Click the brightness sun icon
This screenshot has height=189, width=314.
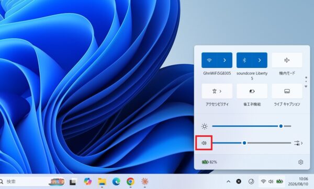[205, 126]
